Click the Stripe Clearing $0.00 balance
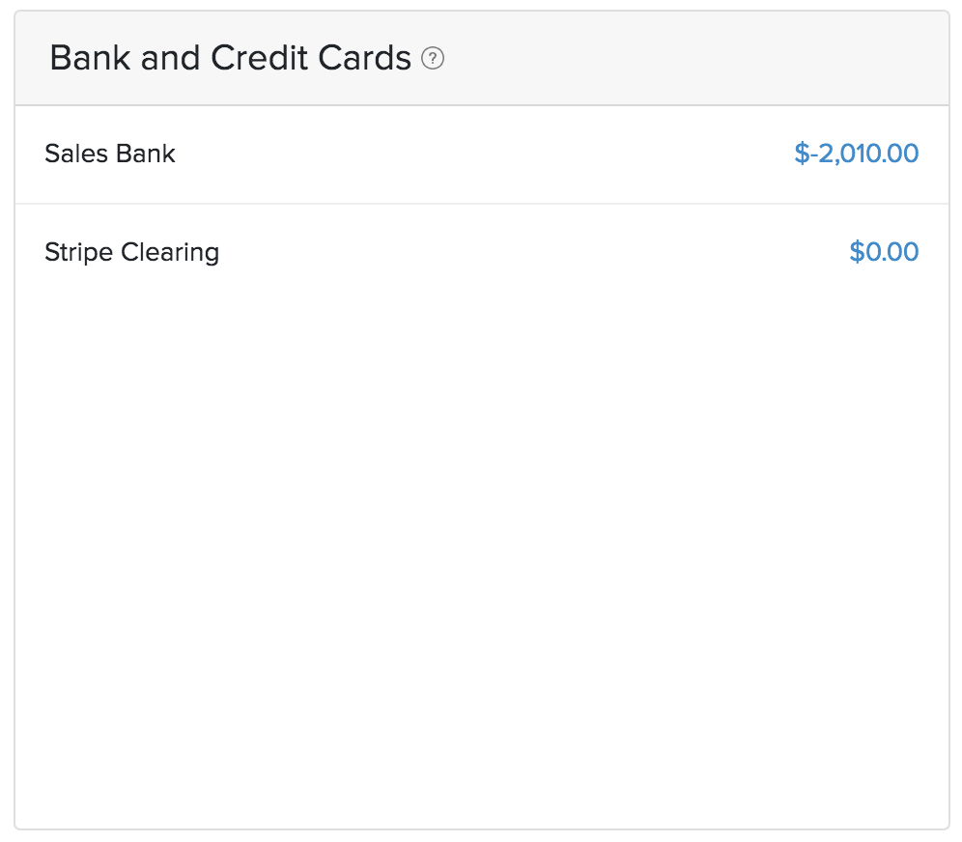 tap(884, 252)
